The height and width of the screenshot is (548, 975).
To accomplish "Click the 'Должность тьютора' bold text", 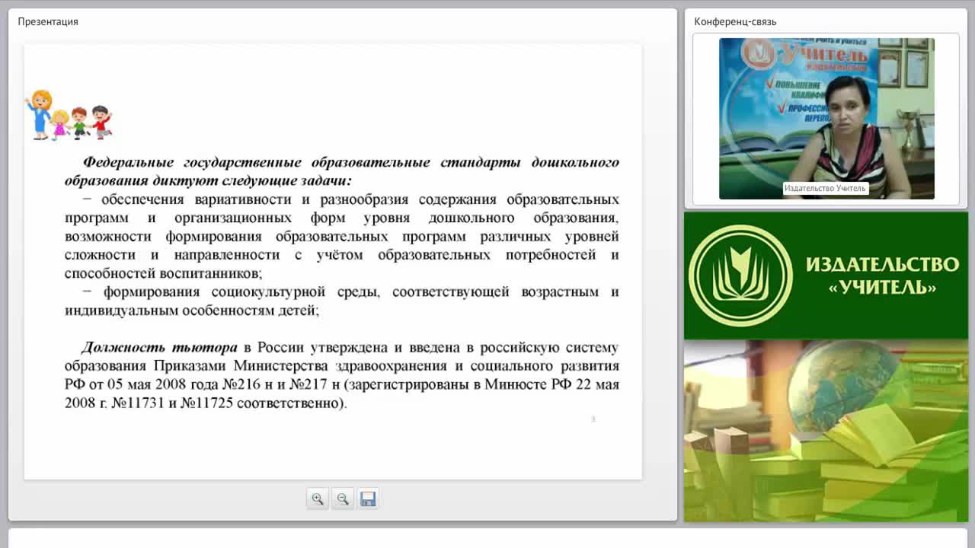I will pos(159,348).
